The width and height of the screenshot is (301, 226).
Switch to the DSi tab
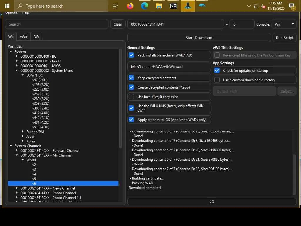[36, 36]
